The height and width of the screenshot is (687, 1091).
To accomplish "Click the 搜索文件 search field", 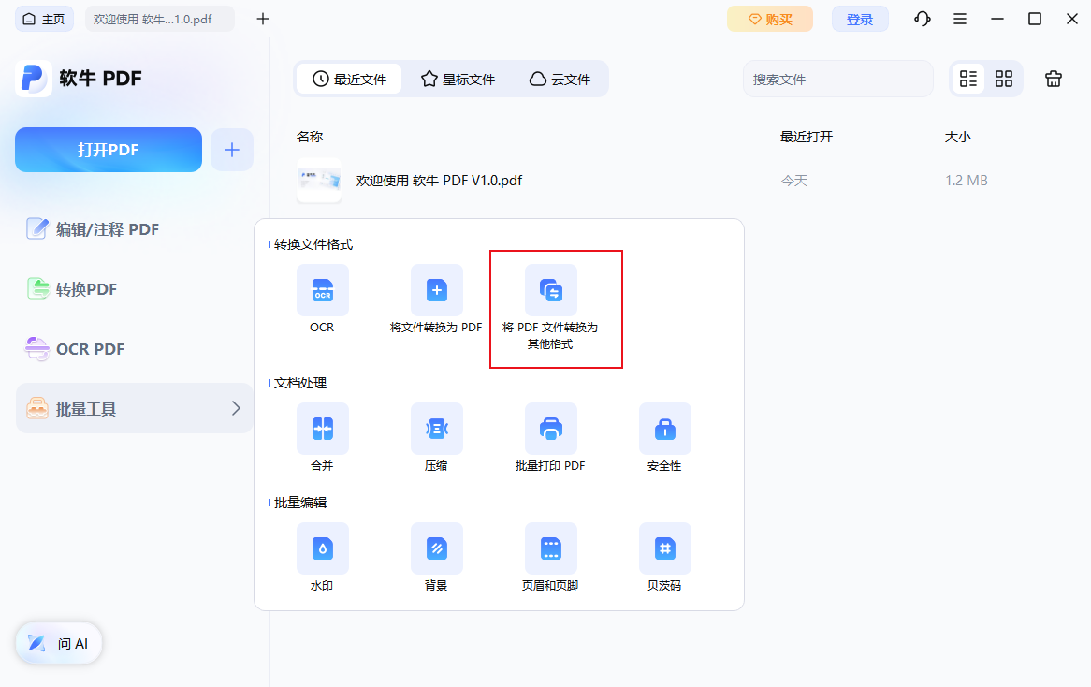I will click(838, 80).
